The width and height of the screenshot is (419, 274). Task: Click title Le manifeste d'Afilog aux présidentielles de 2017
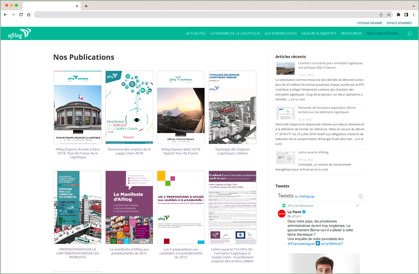coord(129,251)
